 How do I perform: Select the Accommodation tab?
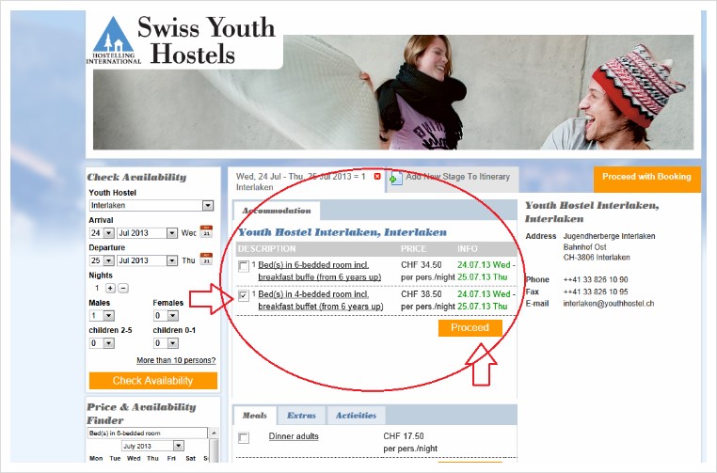point(277,211)
